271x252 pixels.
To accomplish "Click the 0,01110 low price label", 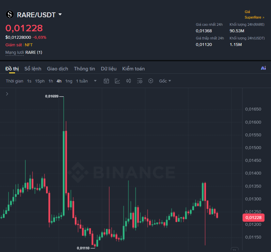I will click(83, 248).
